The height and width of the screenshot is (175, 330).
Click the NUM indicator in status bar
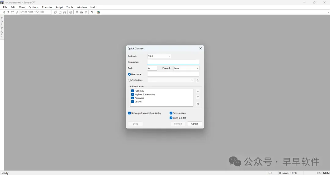coord(326,173)
